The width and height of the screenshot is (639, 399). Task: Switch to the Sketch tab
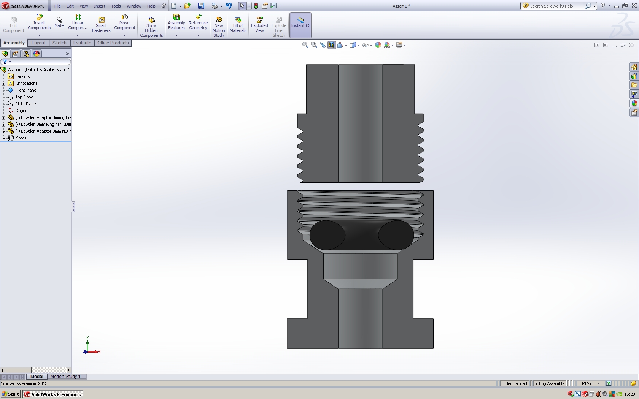point(59,43)
